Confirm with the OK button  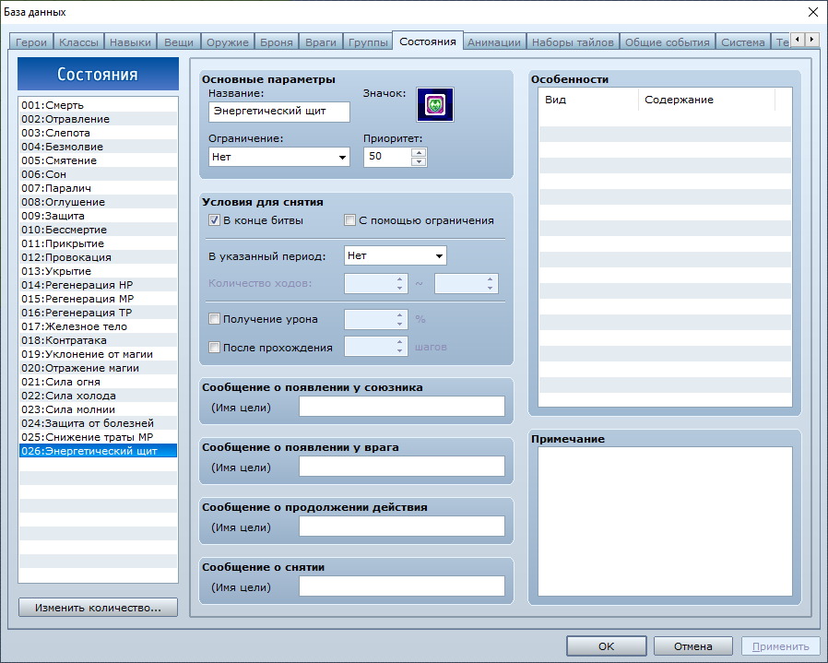pos(606,646)
